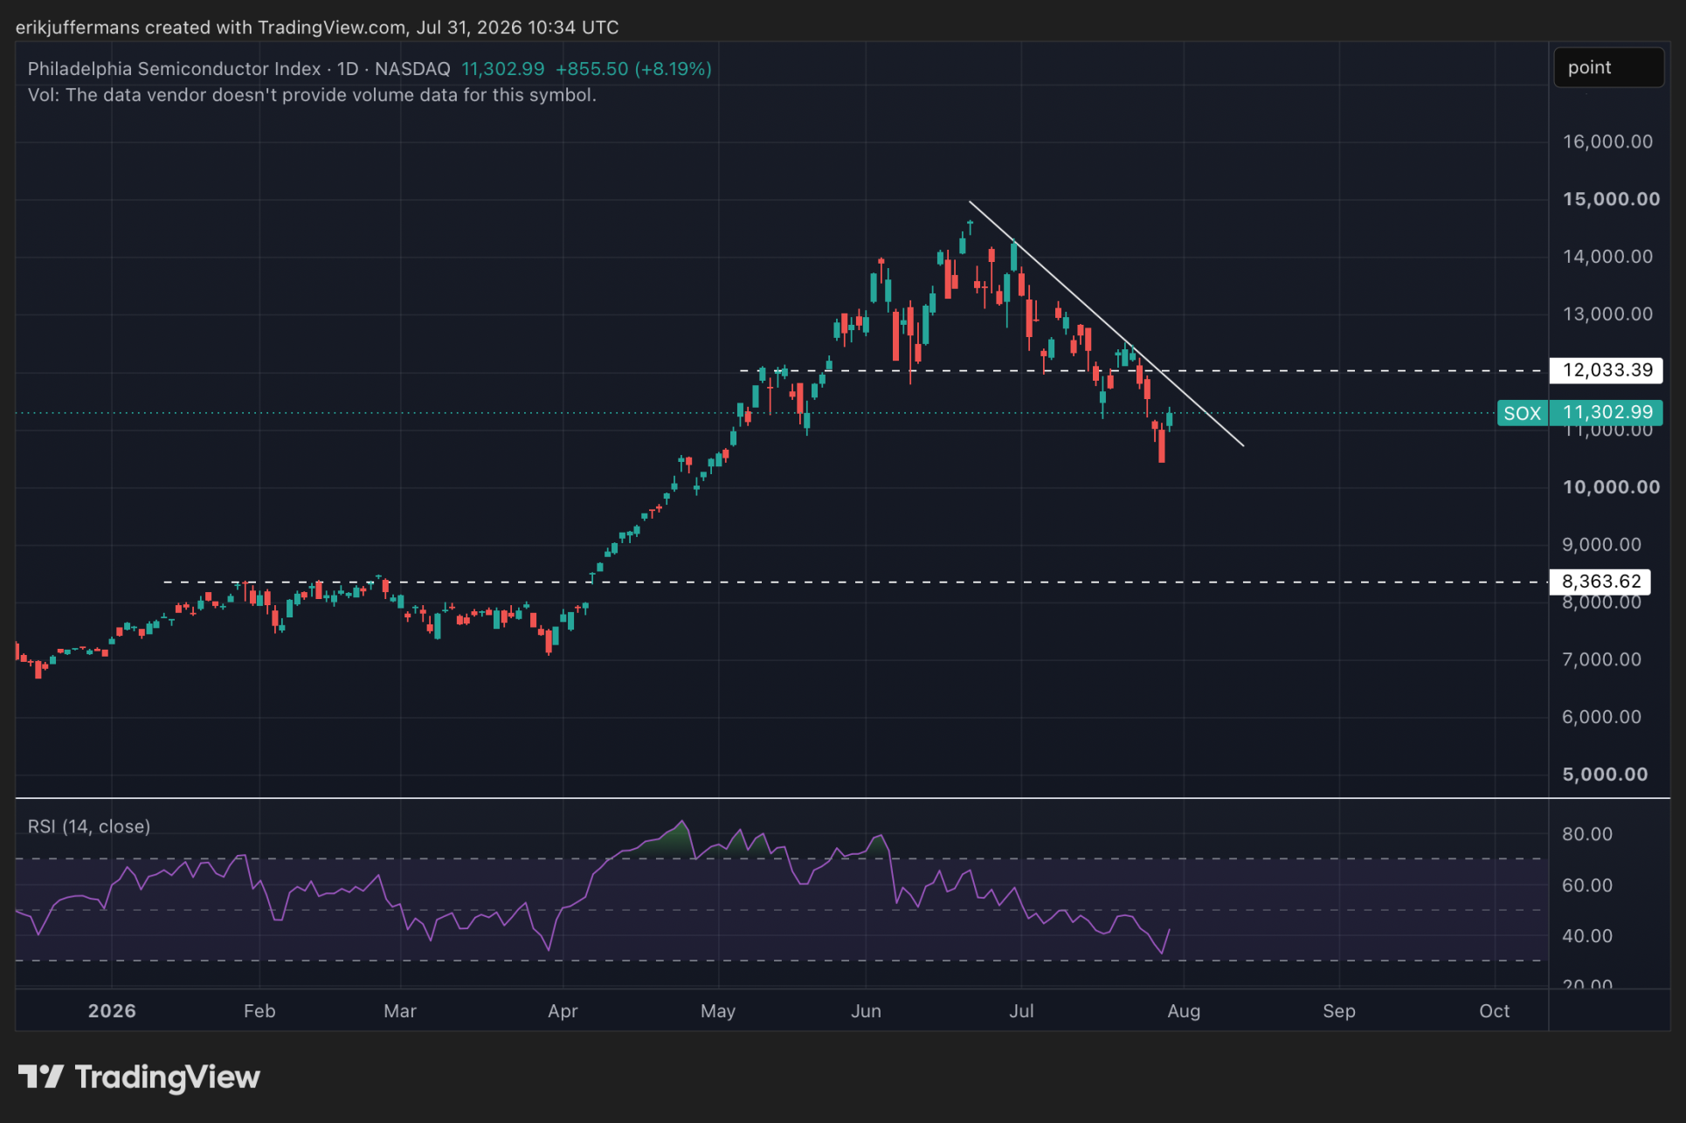
Task: Click the SOX ticker tag on price axis
Action: coord(1523,413)
